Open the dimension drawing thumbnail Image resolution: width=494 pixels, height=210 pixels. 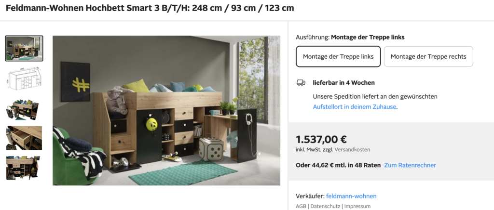[x=24, y=79]
